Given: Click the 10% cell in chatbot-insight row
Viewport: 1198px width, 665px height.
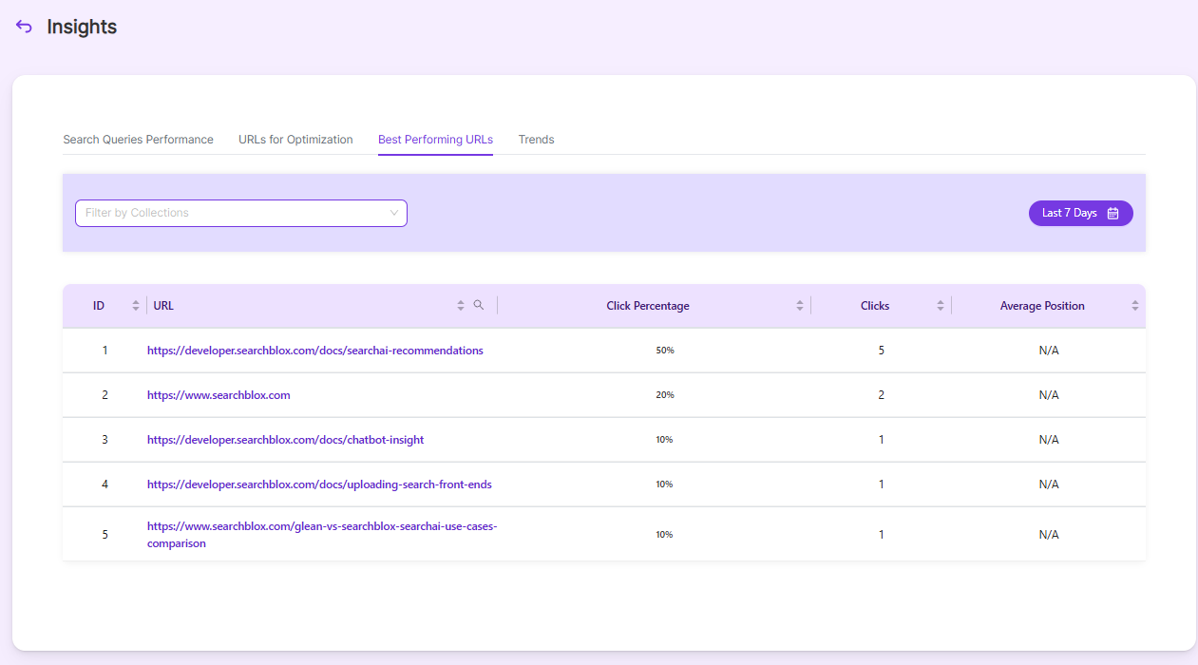Looking at the screenshot, I should [x=665, y=440].
